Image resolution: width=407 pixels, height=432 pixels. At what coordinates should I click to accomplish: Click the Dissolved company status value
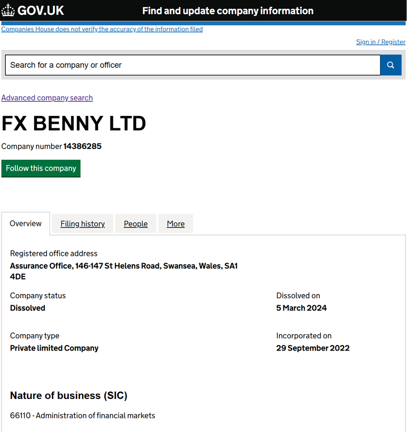tap(27, 308)
